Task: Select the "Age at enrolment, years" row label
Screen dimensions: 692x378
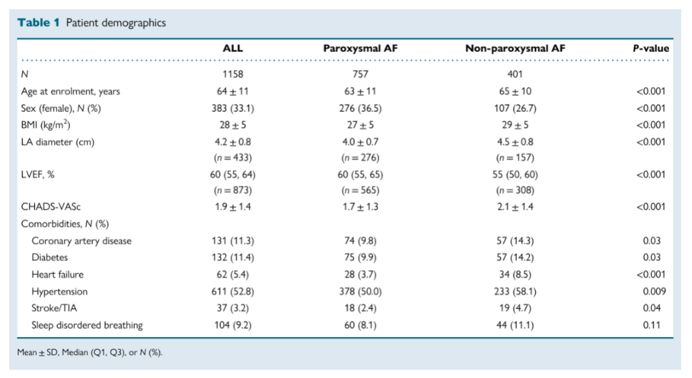Action: point(70,91)
